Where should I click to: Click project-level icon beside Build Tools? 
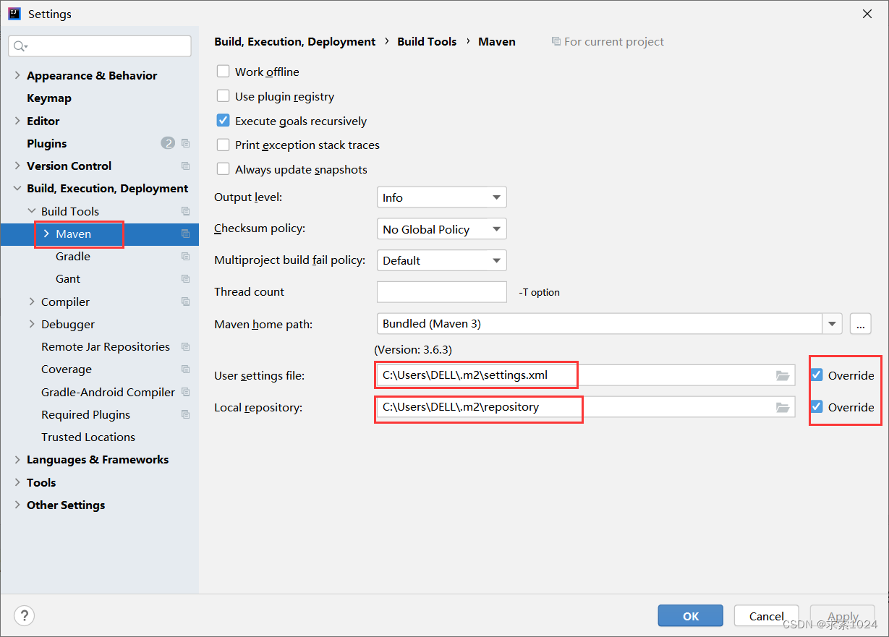coord(185,211)
